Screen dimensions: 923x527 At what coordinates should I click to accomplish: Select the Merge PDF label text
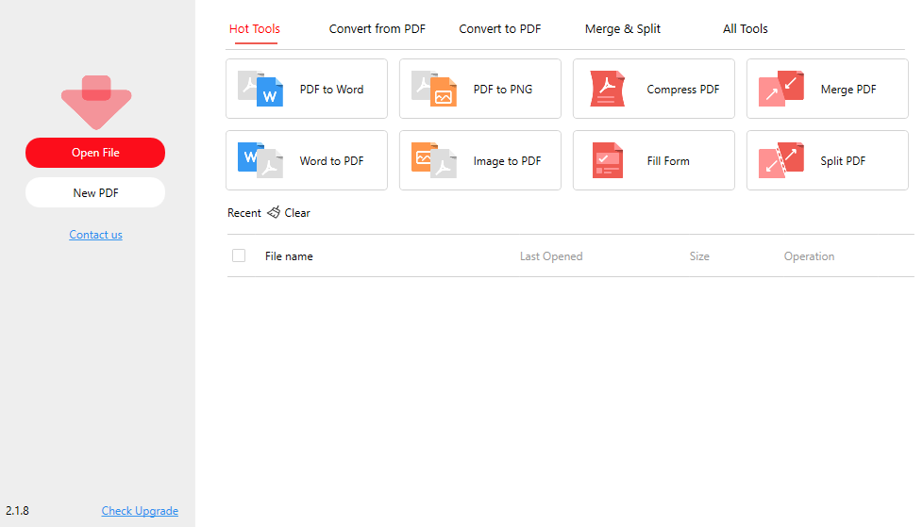click(x=848, y=90)
